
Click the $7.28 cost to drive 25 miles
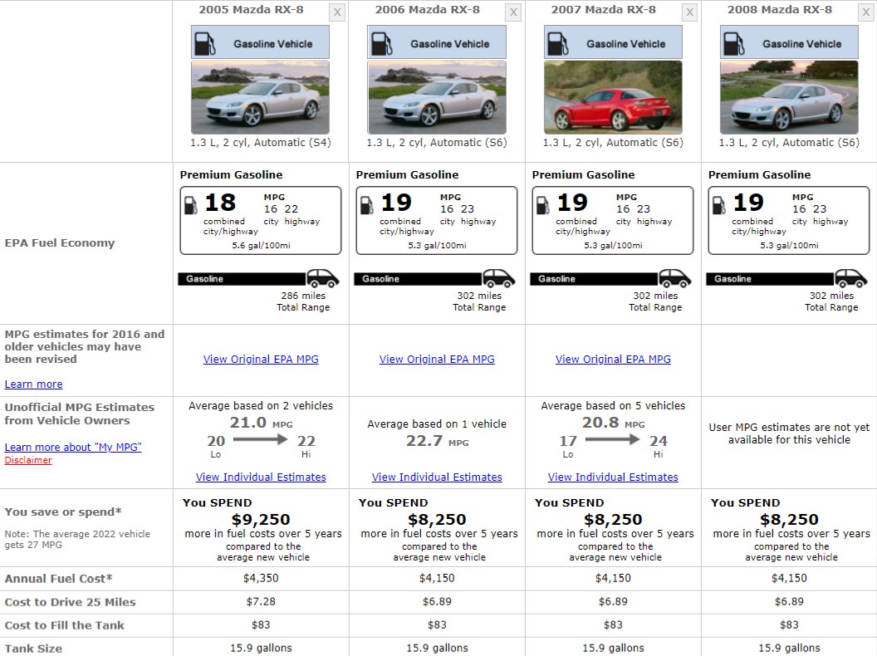(261, 602)
